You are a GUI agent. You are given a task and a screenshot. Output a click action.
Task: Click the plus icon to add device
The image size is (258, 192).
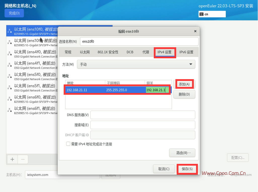pos(12,159)
